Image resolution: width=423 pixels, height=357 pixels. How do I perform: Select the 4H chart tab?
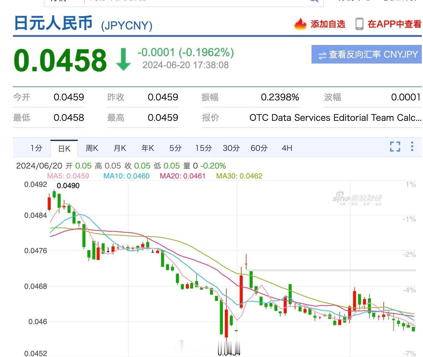click(287, 148)
